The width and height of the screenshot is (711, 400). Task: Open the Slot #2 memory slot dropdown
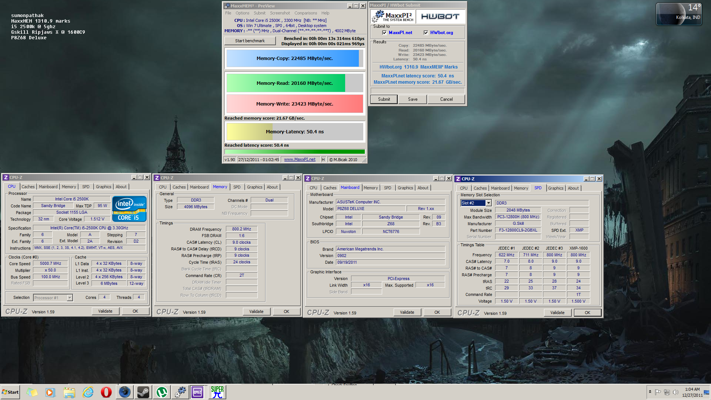click(488, 203)
